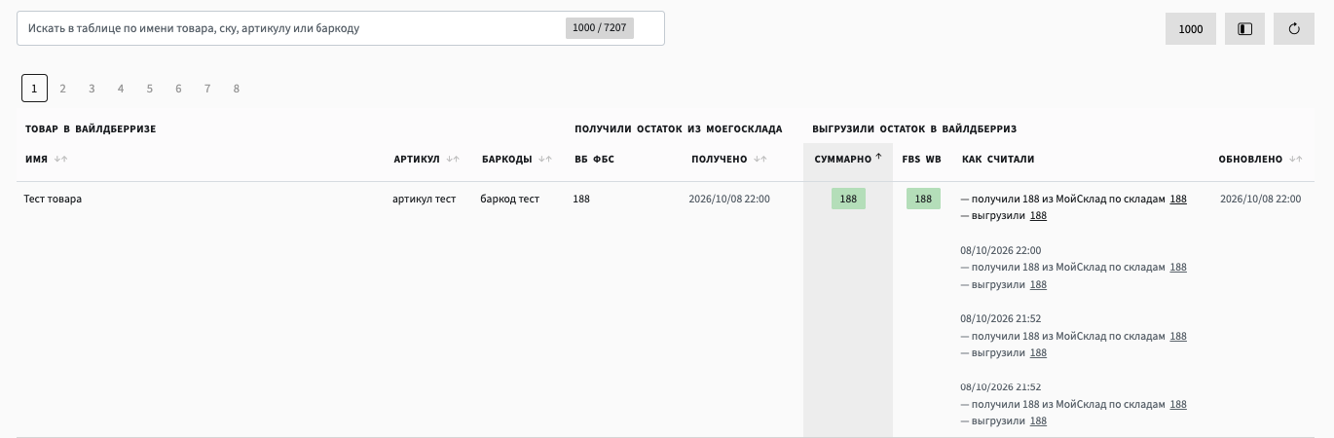This screenshot has height=438, width=1334.
Task: Click the ВБ ФБС column header
Action: point(594,159)
